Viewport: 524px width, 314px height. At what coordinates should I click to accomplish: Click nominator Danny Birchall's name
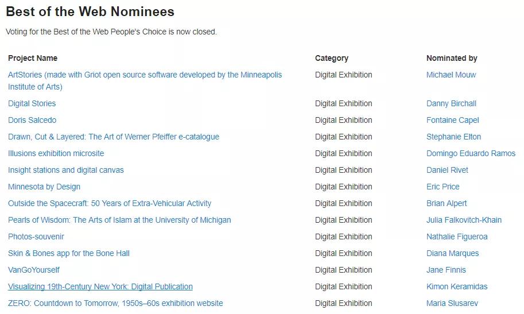(x=451, y=104)
